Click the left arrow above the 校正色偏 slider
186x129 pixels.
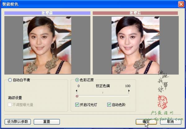pos(77,91)
